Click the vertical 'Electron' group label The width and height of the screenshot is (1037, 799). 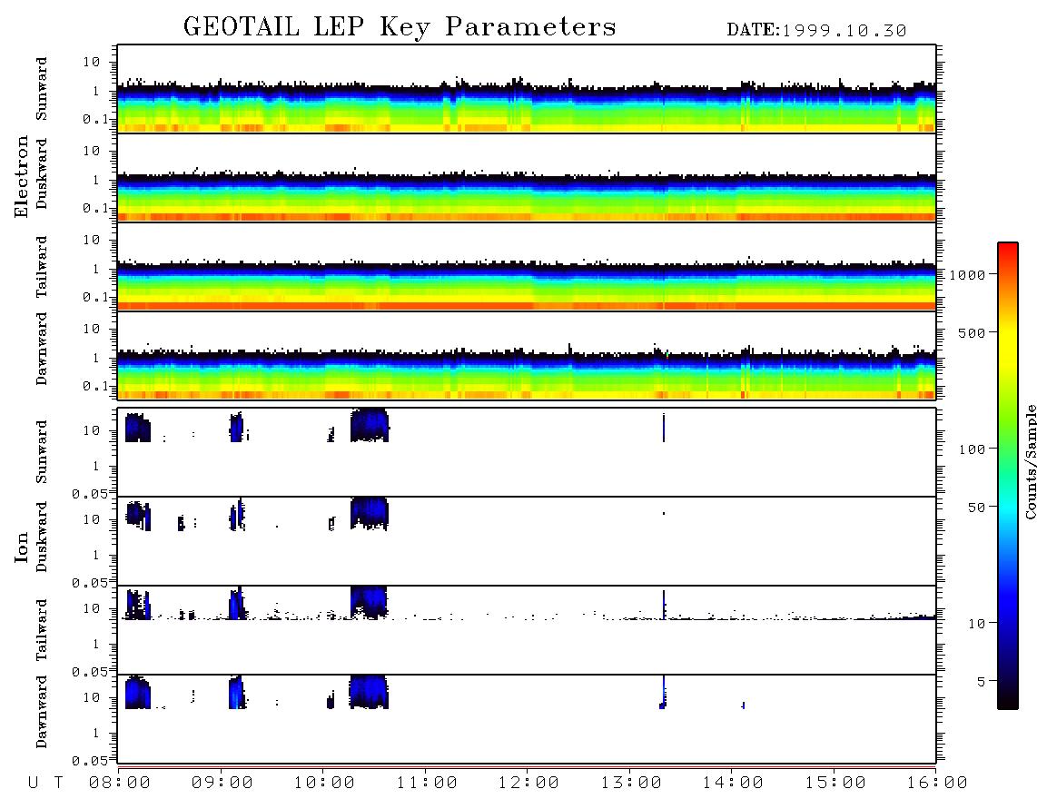[22, 177]
